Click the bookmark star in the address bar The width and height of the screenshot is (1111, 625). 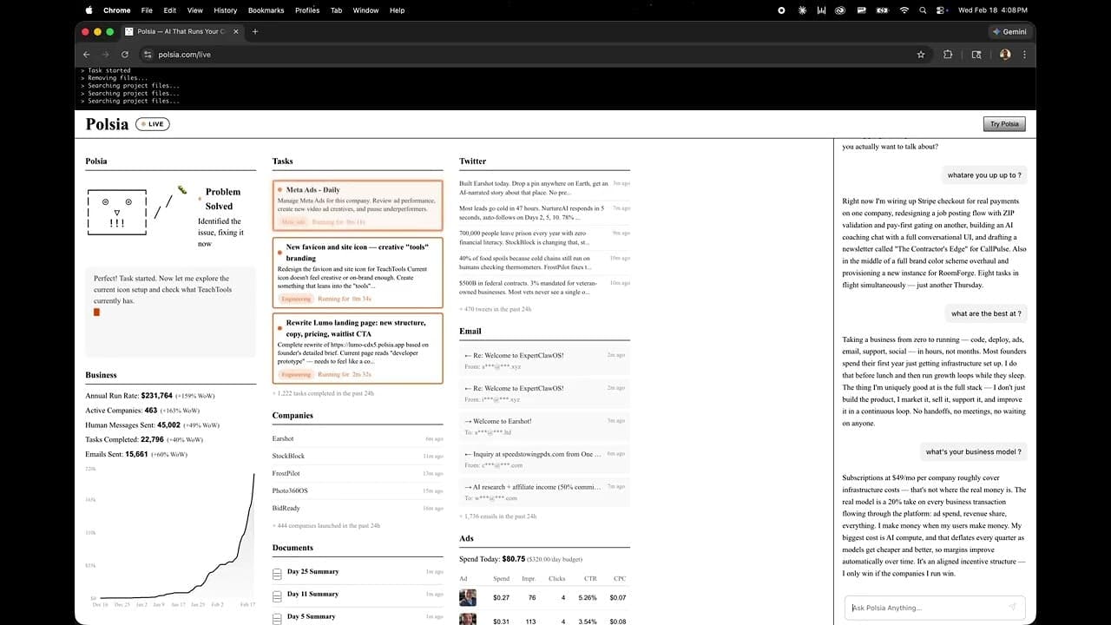click(x=921, y=54)
